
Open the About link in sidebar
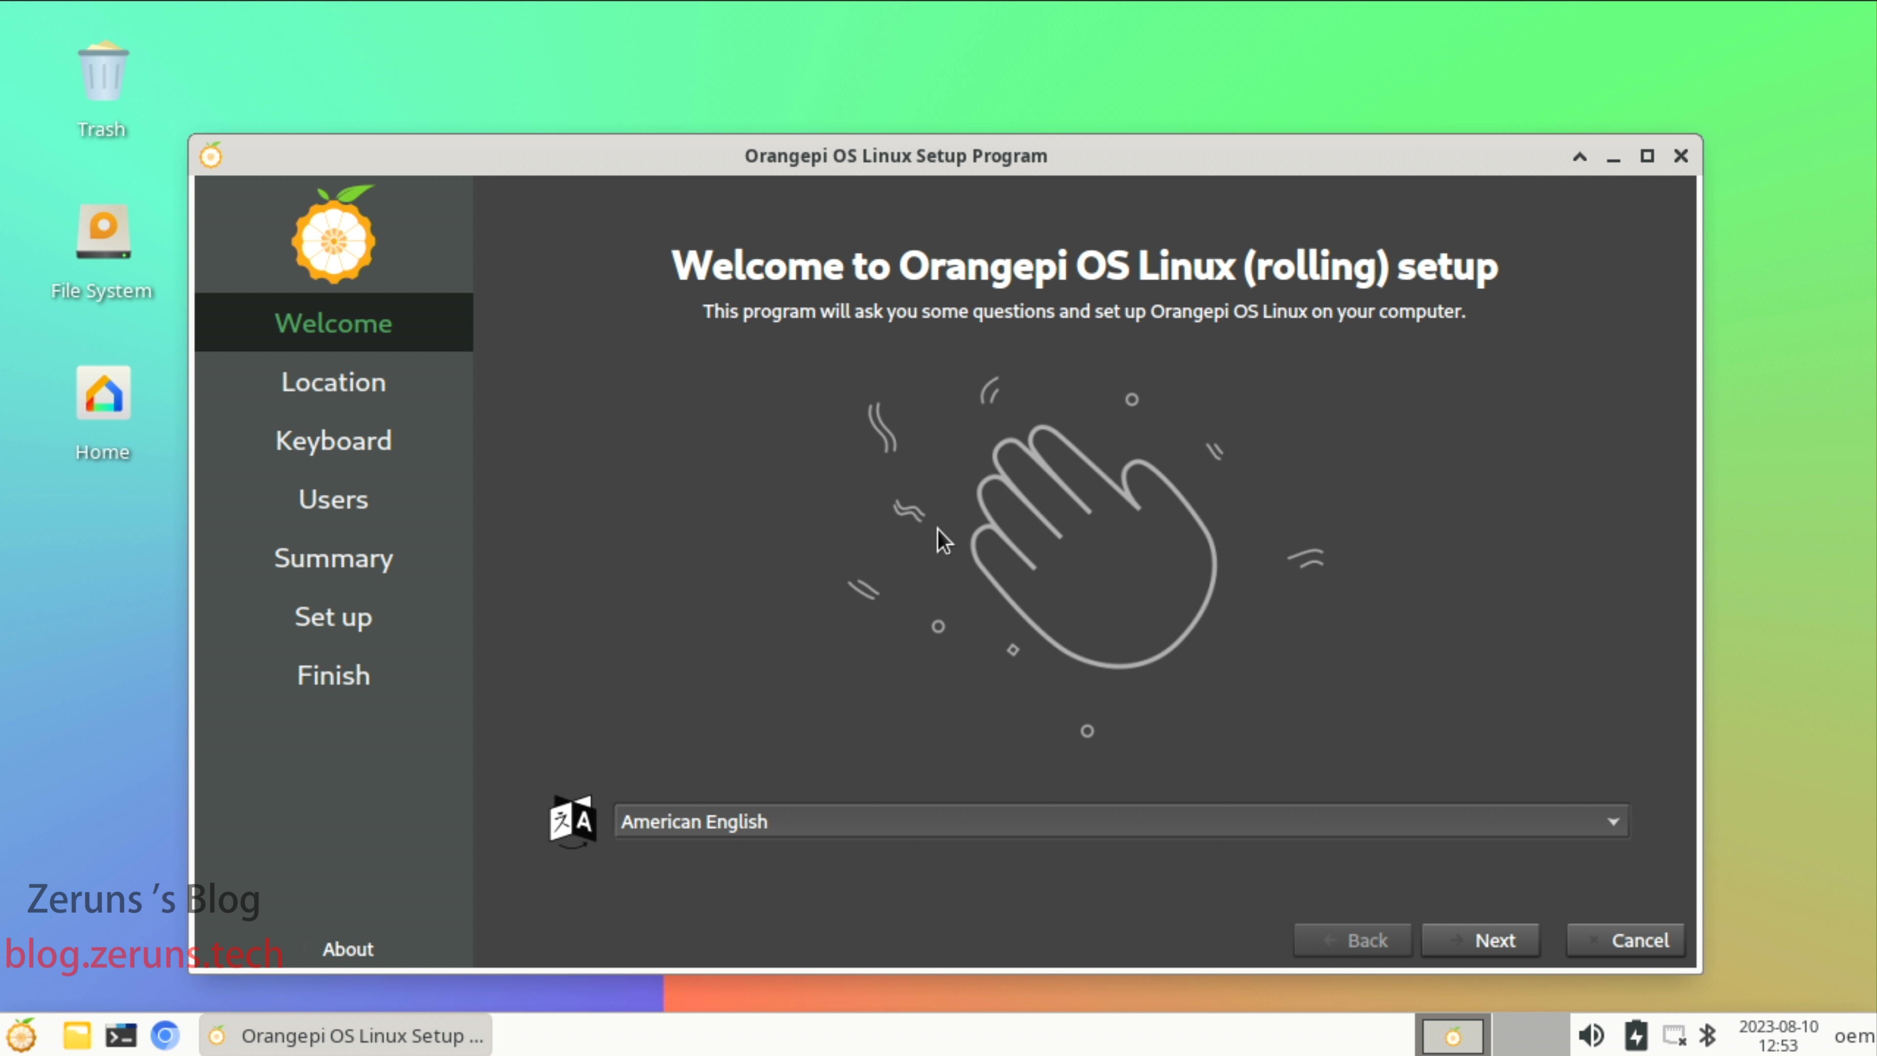click(x=348, y=949)
